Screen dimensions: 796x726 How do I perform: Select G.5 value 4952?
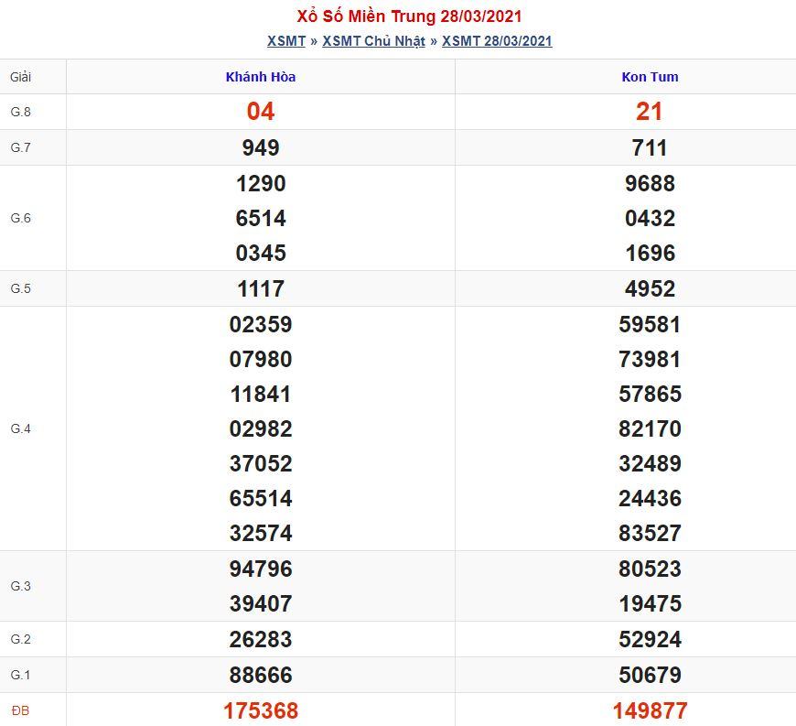tap(650, 288)
